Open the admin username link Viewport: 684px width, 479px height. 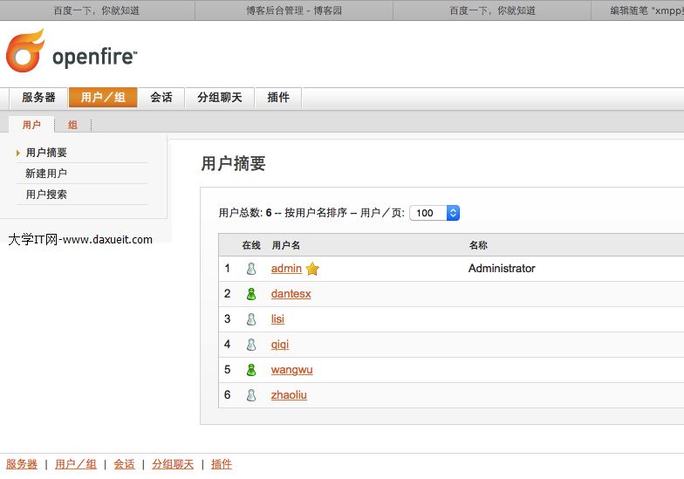[x=286, y=269]
